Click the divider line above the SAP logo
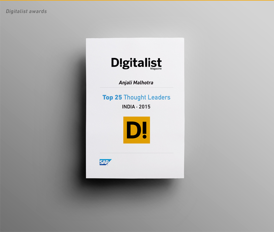The height and width of the screenshot is (232, 274). [136, 153]
